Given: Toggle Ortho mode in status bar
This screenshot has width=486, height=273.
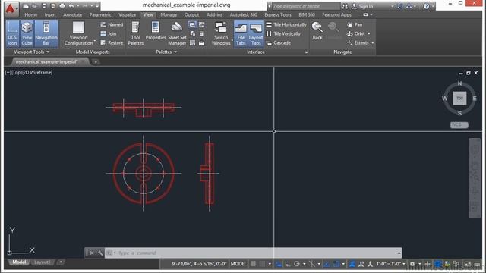Looking at the screenshot, I should (288, 264).
